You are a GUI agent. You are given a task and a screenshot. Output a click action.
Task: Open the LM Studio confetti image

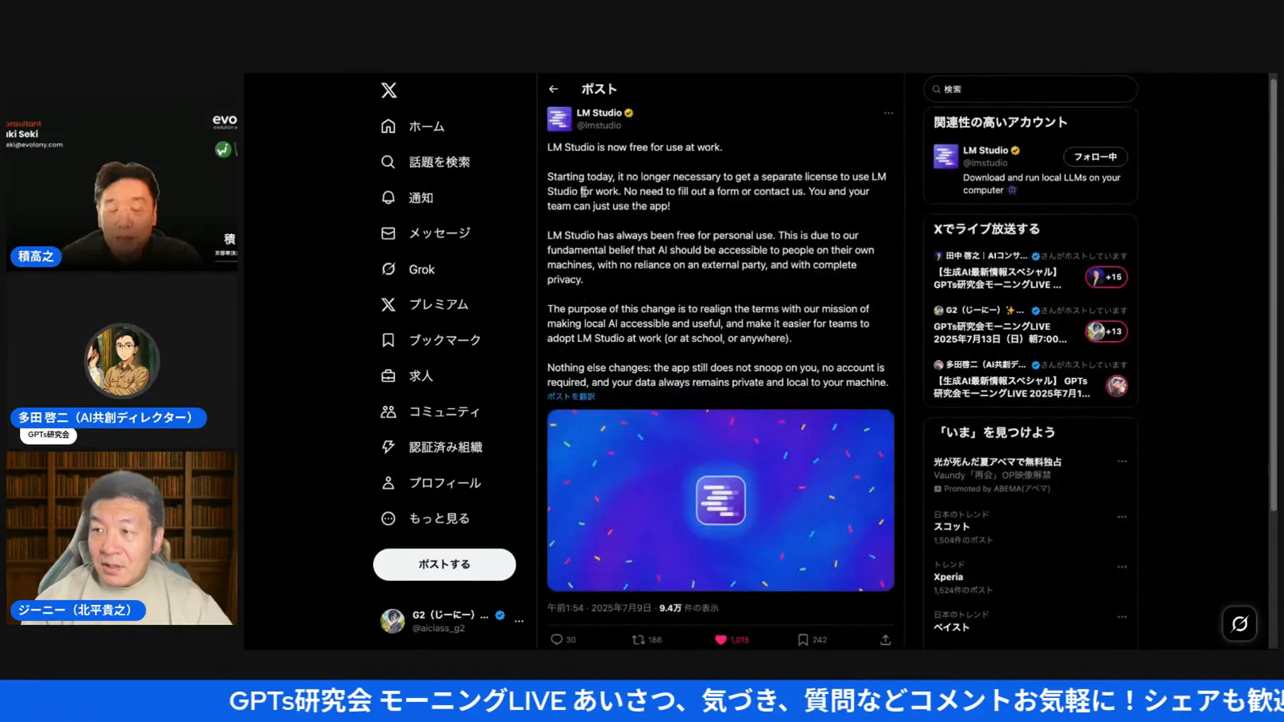point(720,500)
